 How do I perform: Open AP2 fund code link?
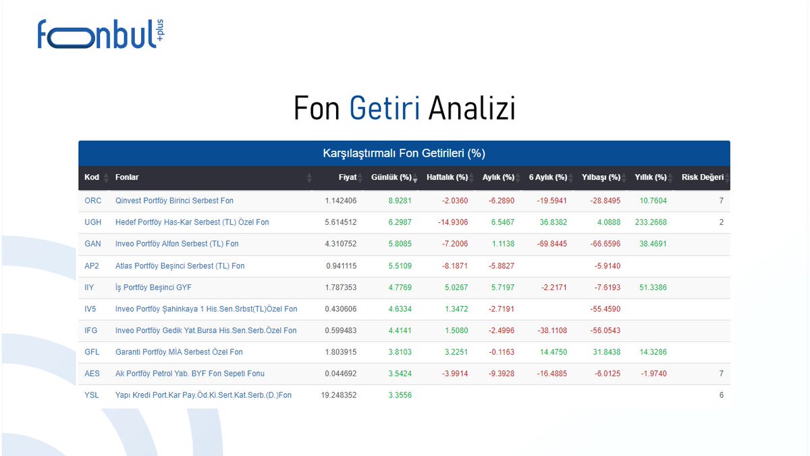pyautogui.click(x=92, y=265)
